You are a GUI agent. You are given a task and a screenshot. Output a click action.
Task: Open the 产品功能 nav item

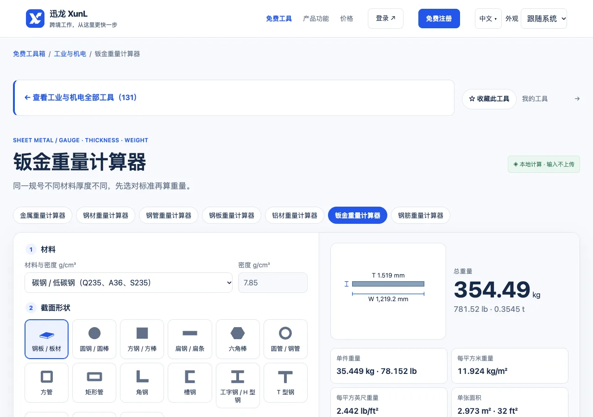[316, 19]
